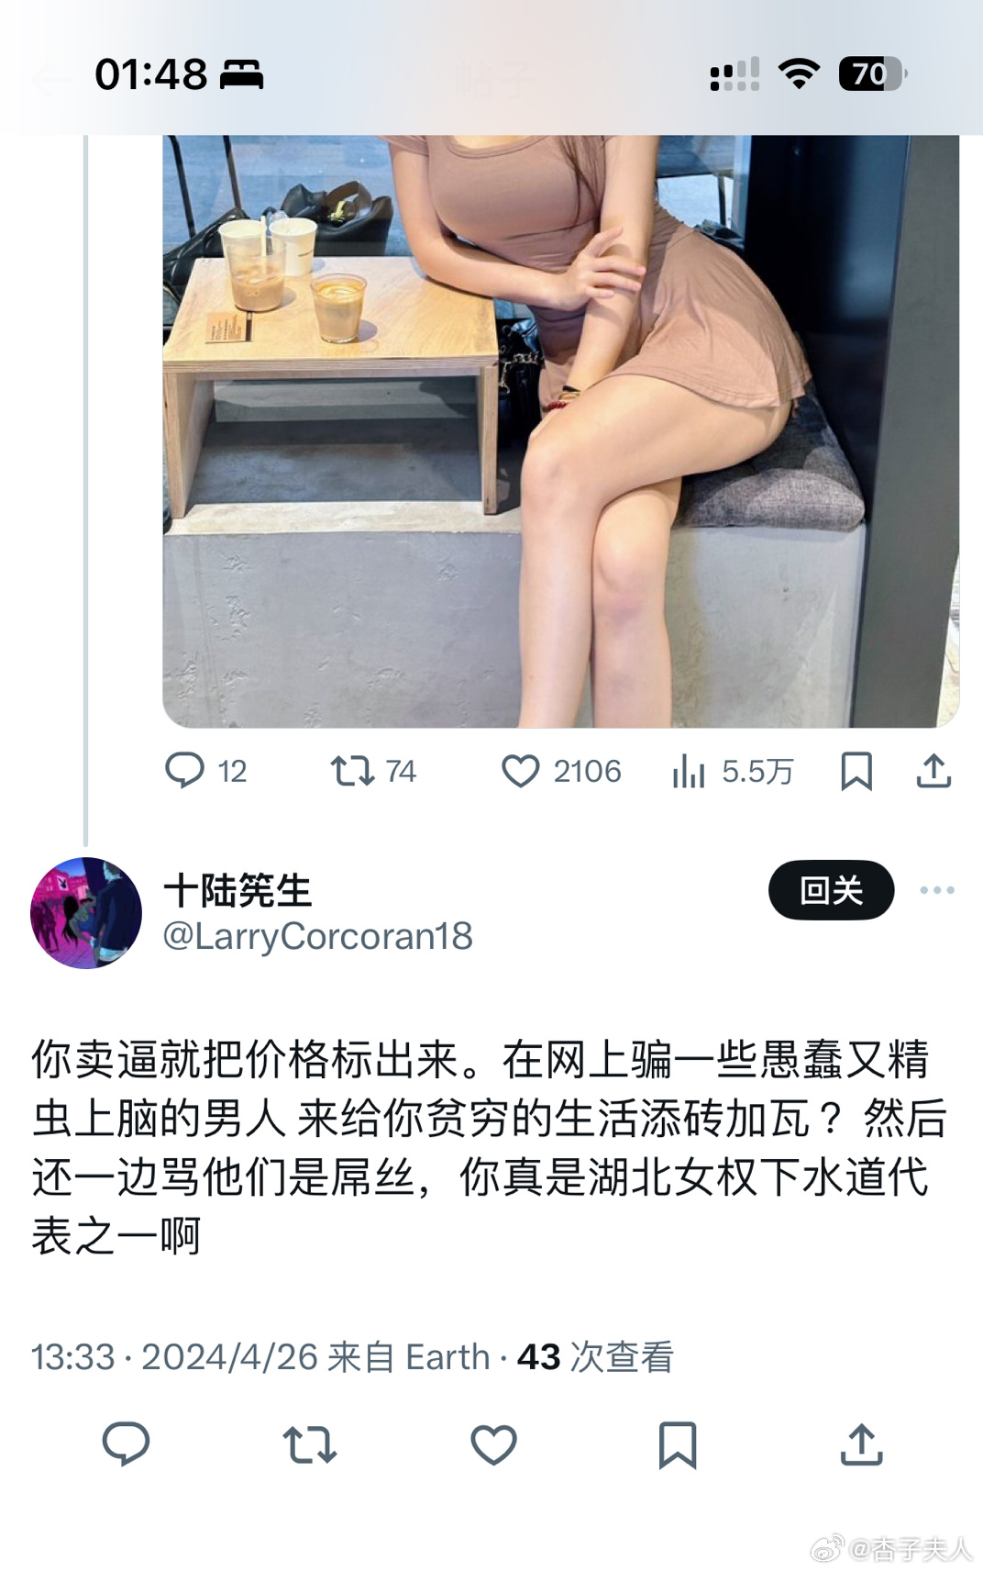Reply to the main post via comment icon
The width and height of the screenshot is (983, 1572).
[126, 1444]
